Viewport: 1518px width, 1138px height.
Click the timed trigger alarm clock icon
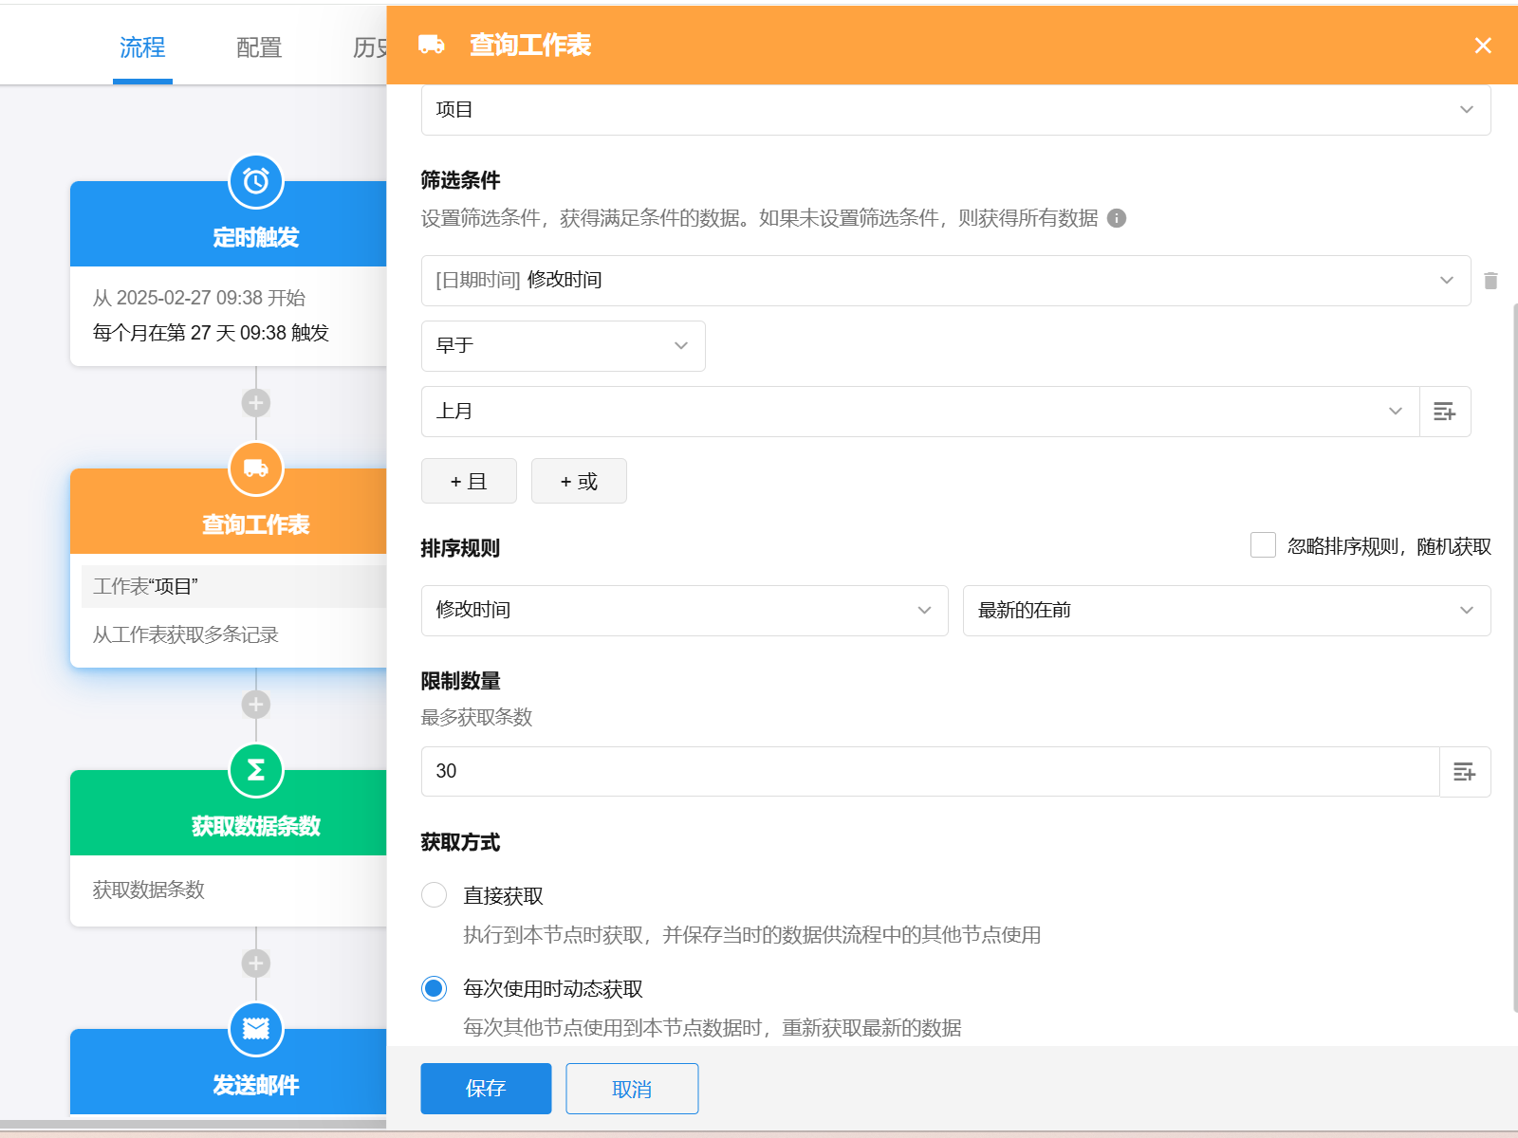(x=256, y=181)
